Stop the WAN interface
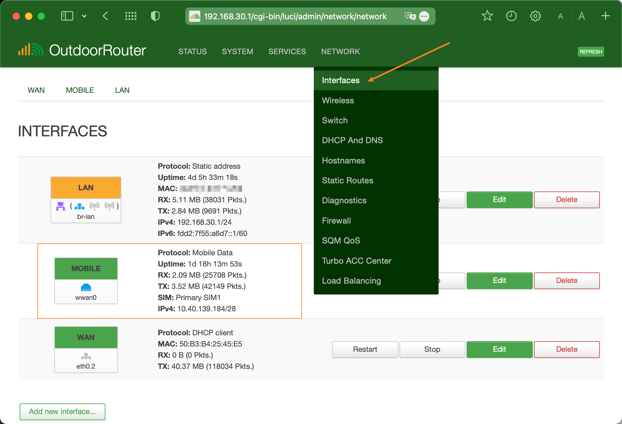This screenshot has width=622, height=424. [432, 349]
